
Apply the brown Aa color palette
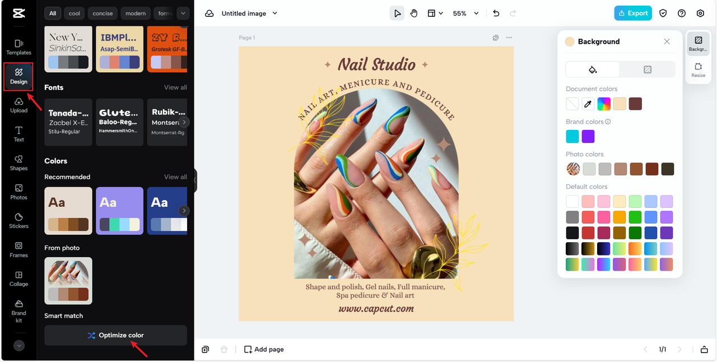coord(68,211)
